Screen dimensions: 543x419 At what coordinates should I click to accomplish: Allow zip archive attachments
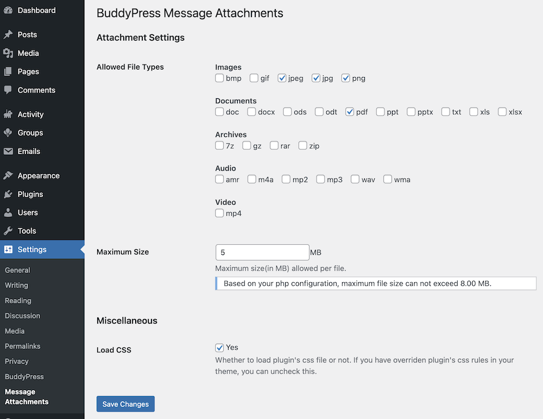[x=302, y=145]
